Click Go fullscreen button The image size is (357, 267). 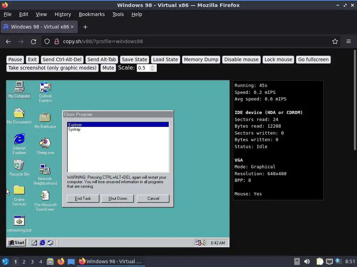coord(313,59)
